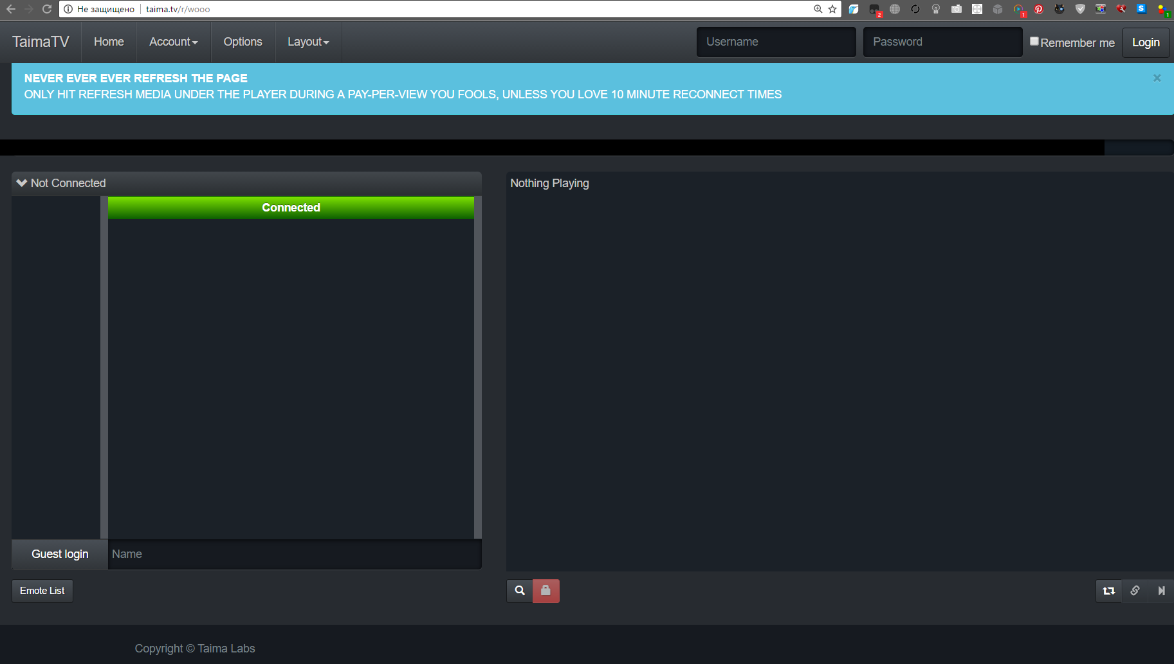The image size is (1174, 664).
Task: Click the green Connected status bar
Action: [x=291, y=208]
